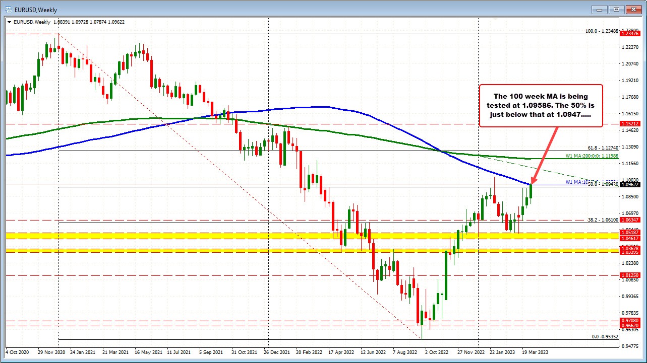Click the red 1.01250 price level tag

(x=630, y=275)
